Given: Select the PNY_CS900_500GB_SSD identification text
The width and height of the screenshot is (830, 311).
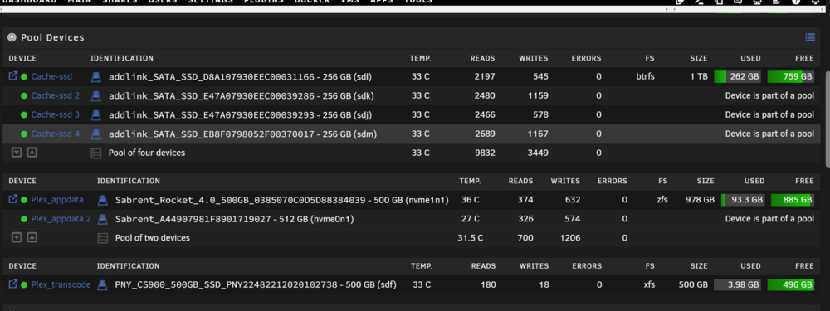Looking at the screenshot, I should [226, 285].
